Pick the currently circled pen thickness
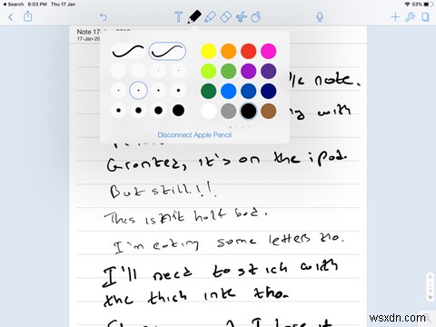This screenshot has height=327, width=436. pyautogui.click(x=138, y=90)
